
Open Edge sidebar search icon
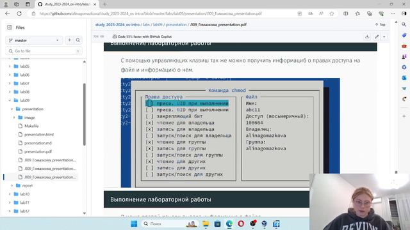[404, 24]
